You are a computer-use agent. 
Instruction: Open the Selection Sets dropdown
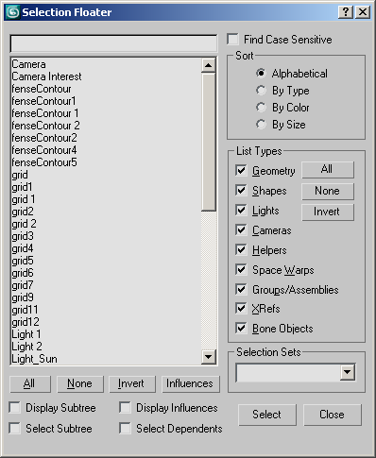348,372
